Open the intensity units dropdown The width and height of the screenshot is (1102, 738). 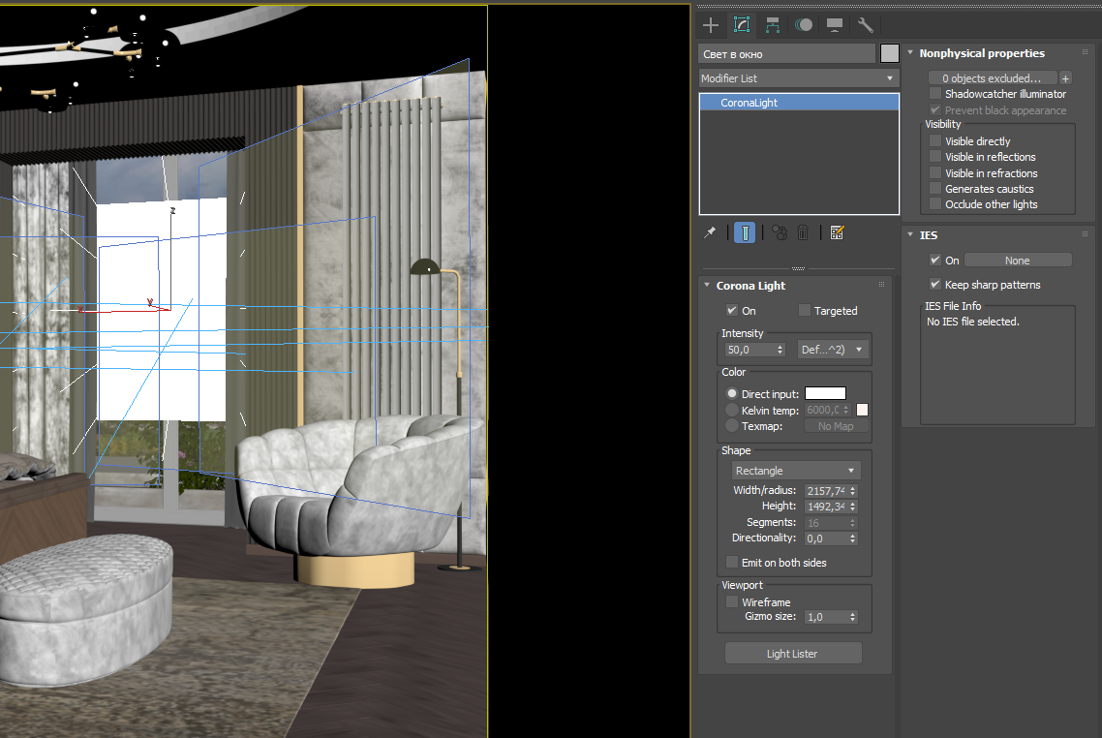[833, 350]
